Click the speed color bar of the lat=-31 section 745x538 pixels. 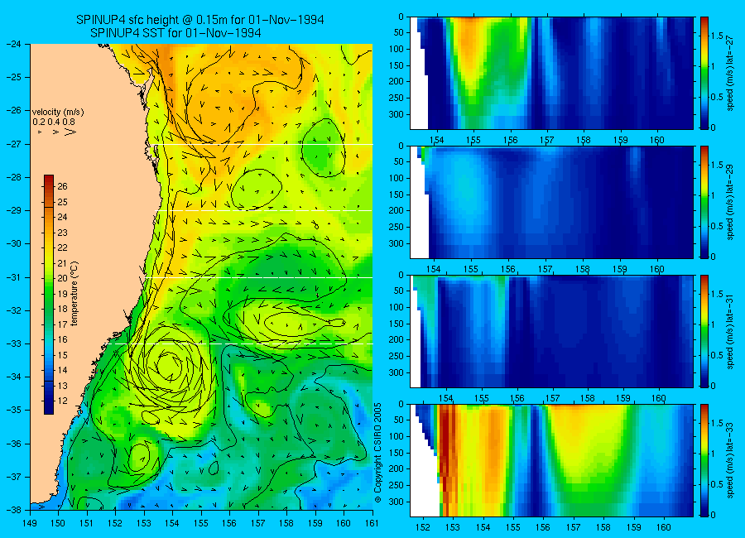[x=704, y=331]
